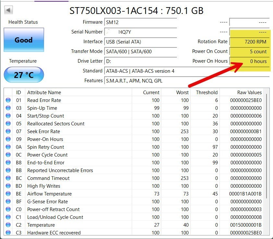This screenshot has width=273, height=239.
Task: Click the status circle for Load/Unload Cycle Count
Action: (8, 217)
